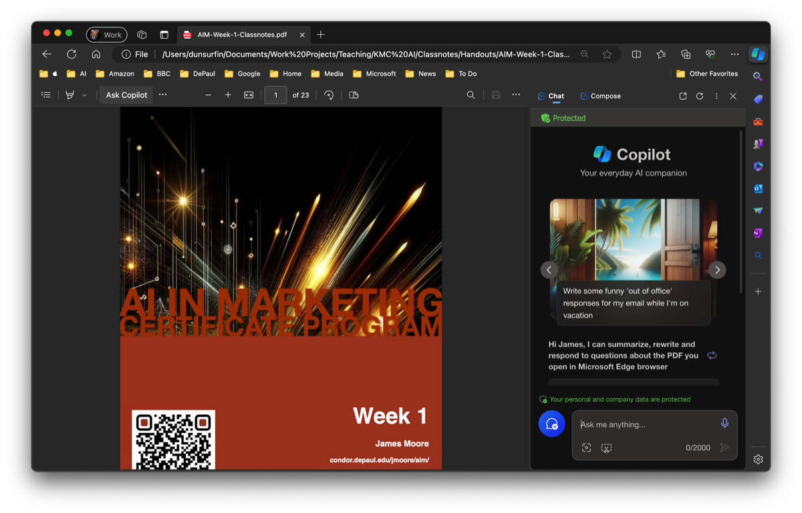The width and height of the screenshot is (802, 513).
Task: Open Microsoft 365 from the sidebar
Action: 758,166
